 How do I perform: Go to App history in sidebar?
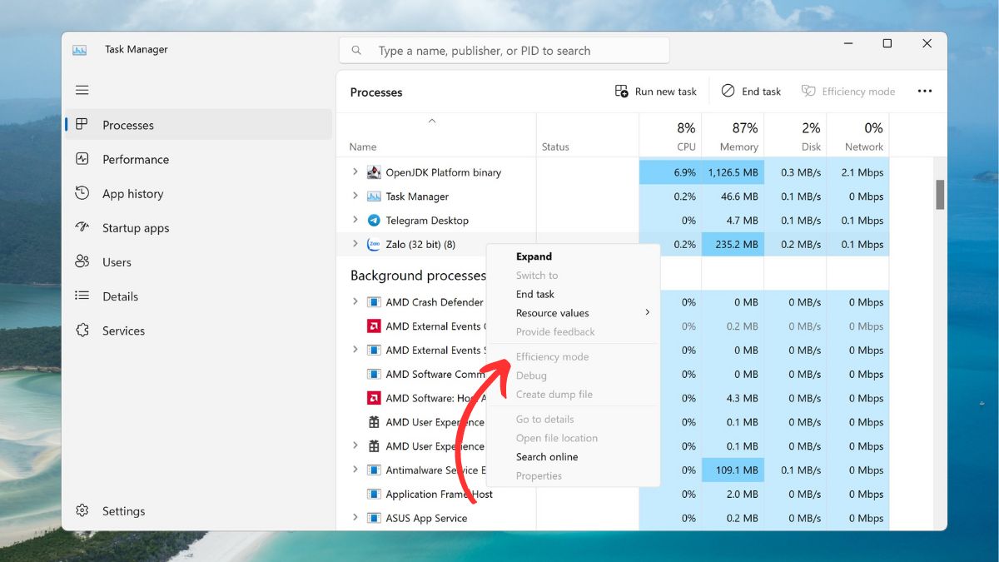[x=198, y=193]
